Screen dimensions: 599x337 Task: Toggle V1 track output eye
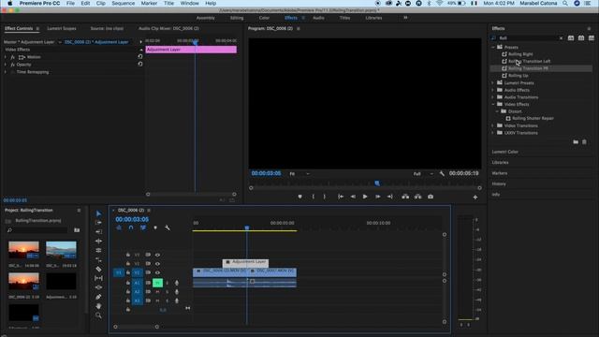click(157, 272)
